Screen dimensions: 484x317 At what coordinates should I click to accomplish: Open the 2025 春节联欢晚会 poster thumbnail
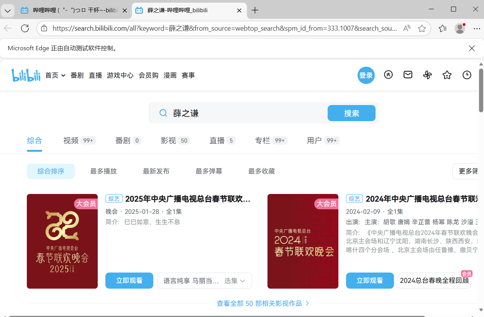pyautogui.click(x=62, y=241)
